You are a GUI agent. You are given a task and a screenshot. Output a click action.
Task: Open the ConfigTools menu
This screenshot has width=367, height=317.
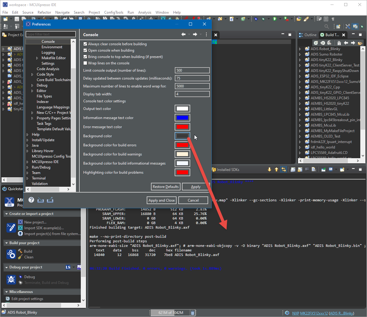click(x=114, y=12)
